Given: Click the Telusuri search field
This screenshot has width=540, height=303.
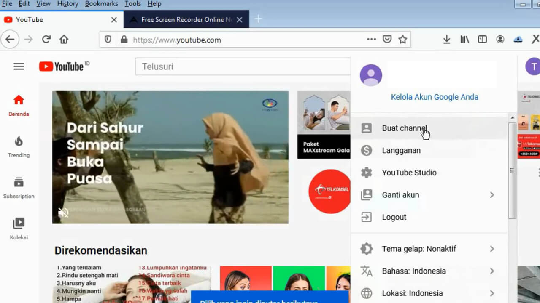Looking at the screenshot, I should (x=243, y=66).
